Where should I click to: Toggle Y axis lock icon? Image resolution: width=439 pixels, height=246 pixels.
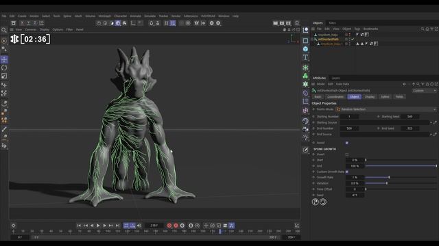pos(29,23)
